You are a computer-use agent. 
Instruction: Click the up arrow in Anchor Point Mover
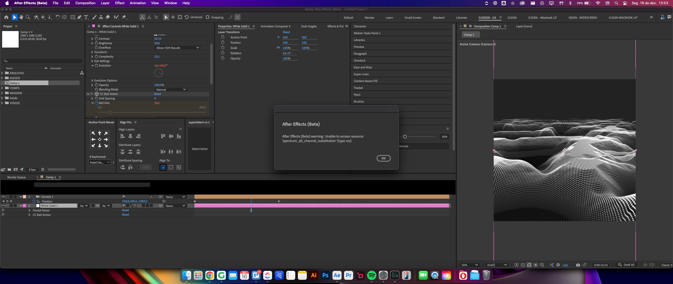(100, 133)
